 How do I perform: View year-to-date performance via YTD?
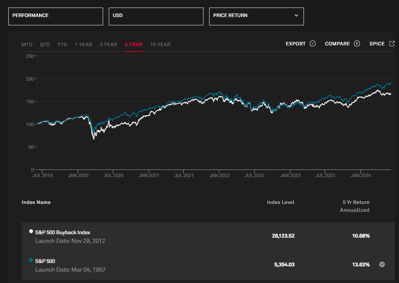point(62,44)
